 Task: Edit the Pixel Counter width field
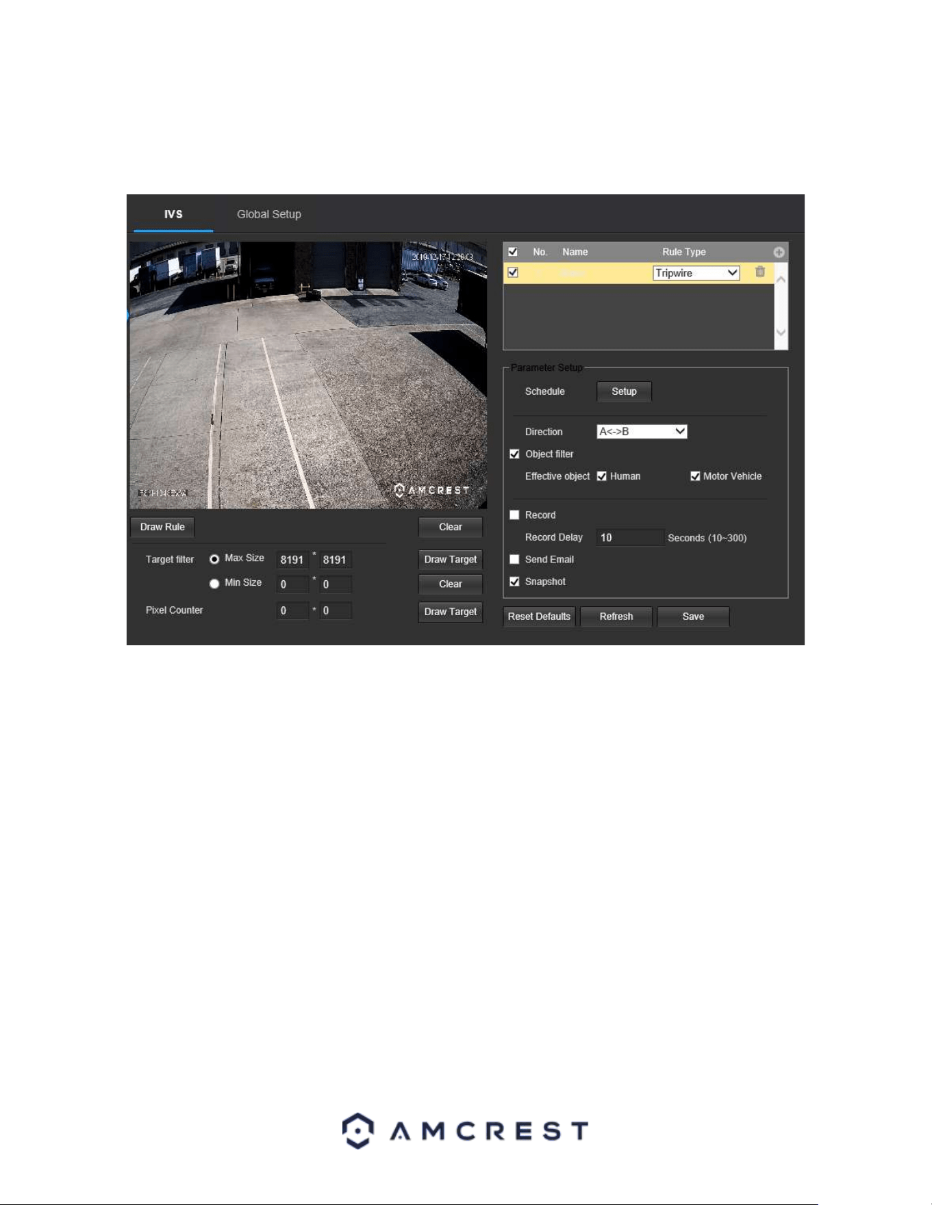[292, 610]
